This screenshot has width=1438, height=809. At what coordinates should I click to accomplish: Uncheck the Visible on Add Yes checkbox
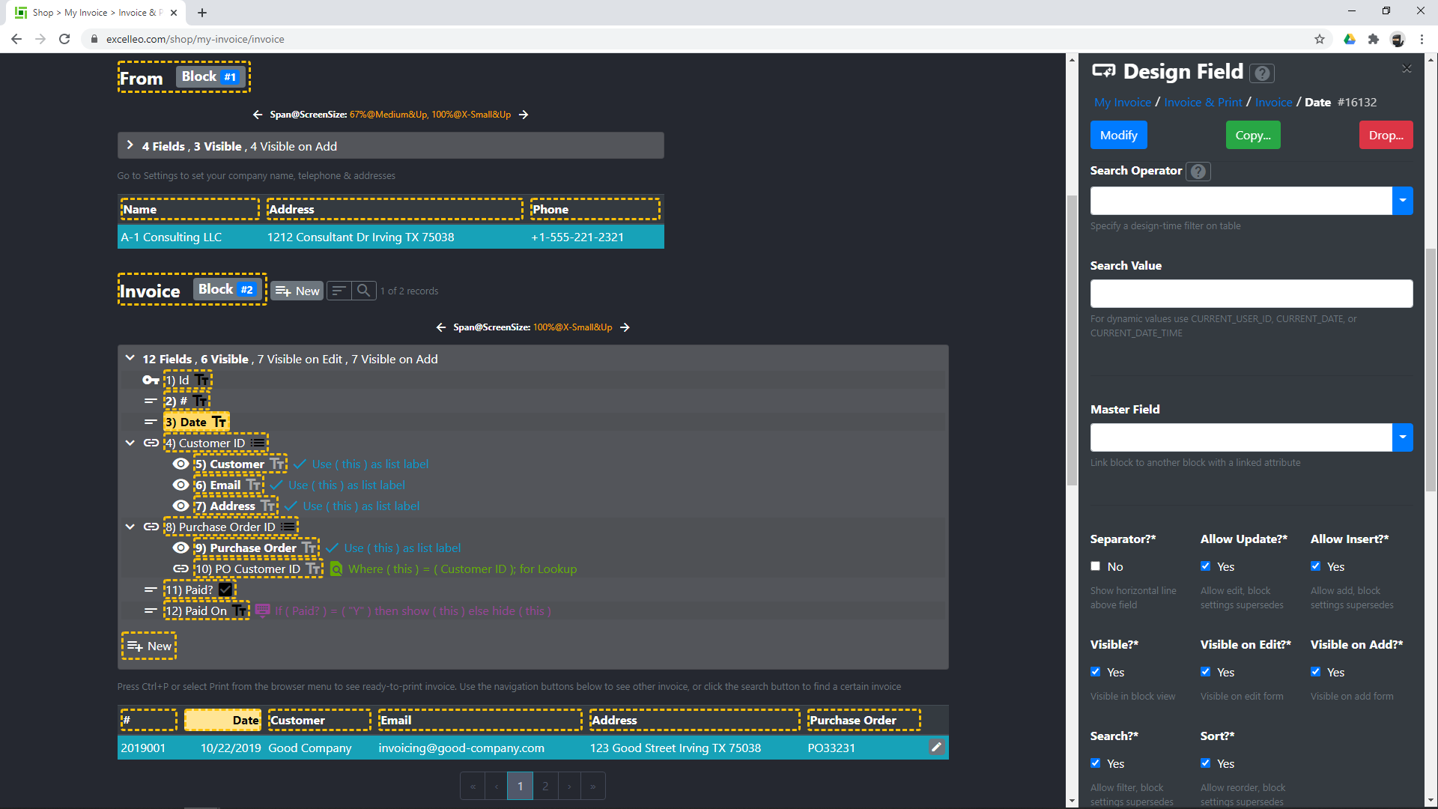[1316, 672]
